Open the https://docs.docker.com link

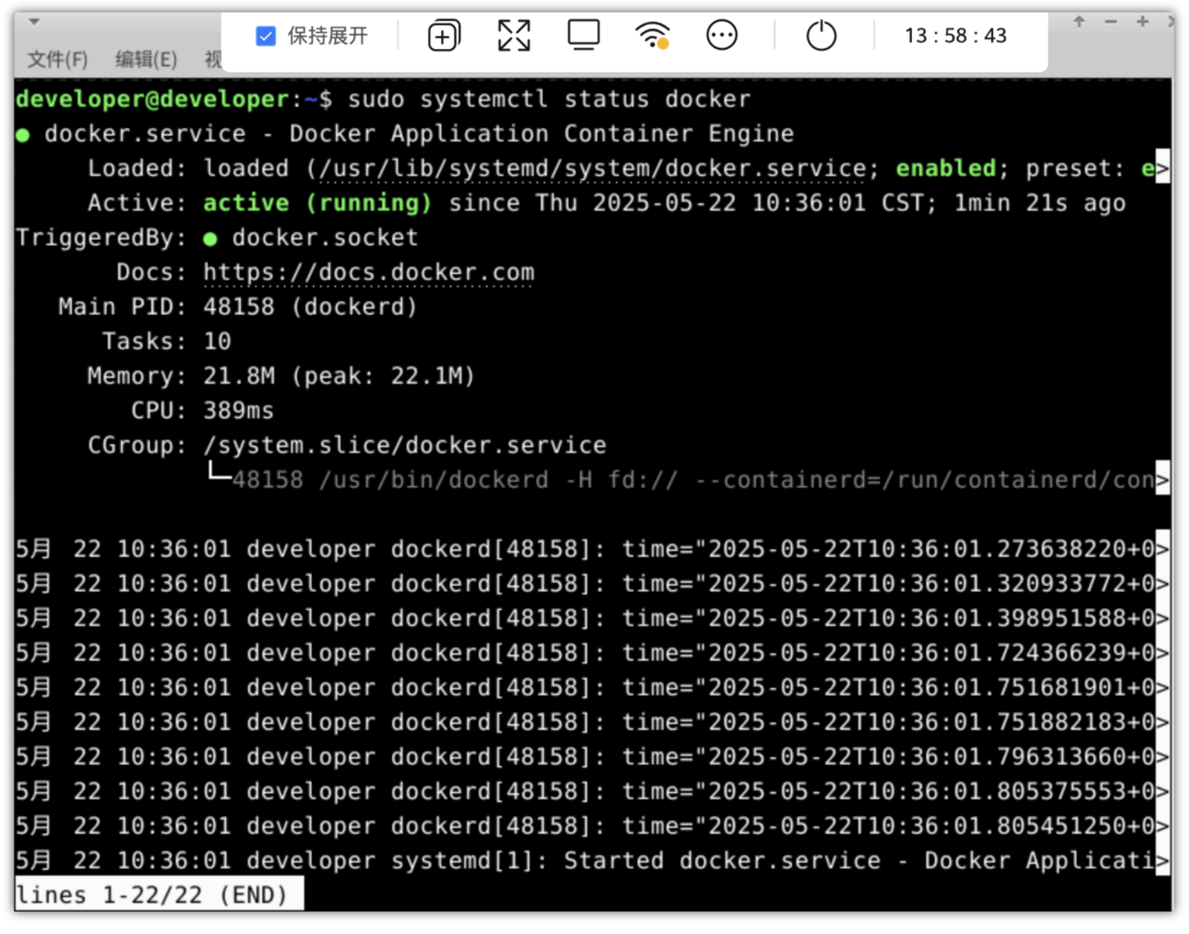(x=369, y=273)
